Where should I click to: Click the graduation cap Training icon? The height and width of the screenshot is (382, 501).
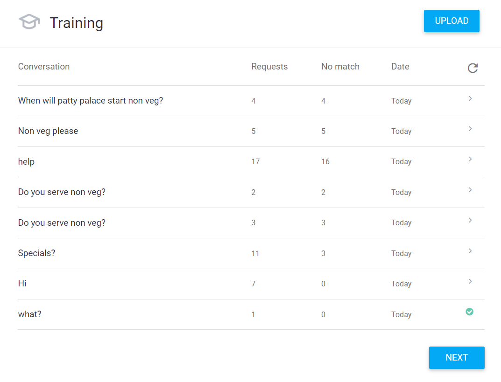pos(29,22)
